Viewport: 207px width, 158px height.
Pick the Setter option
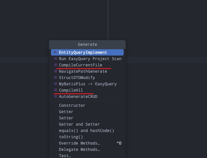(x=87, y=118)
